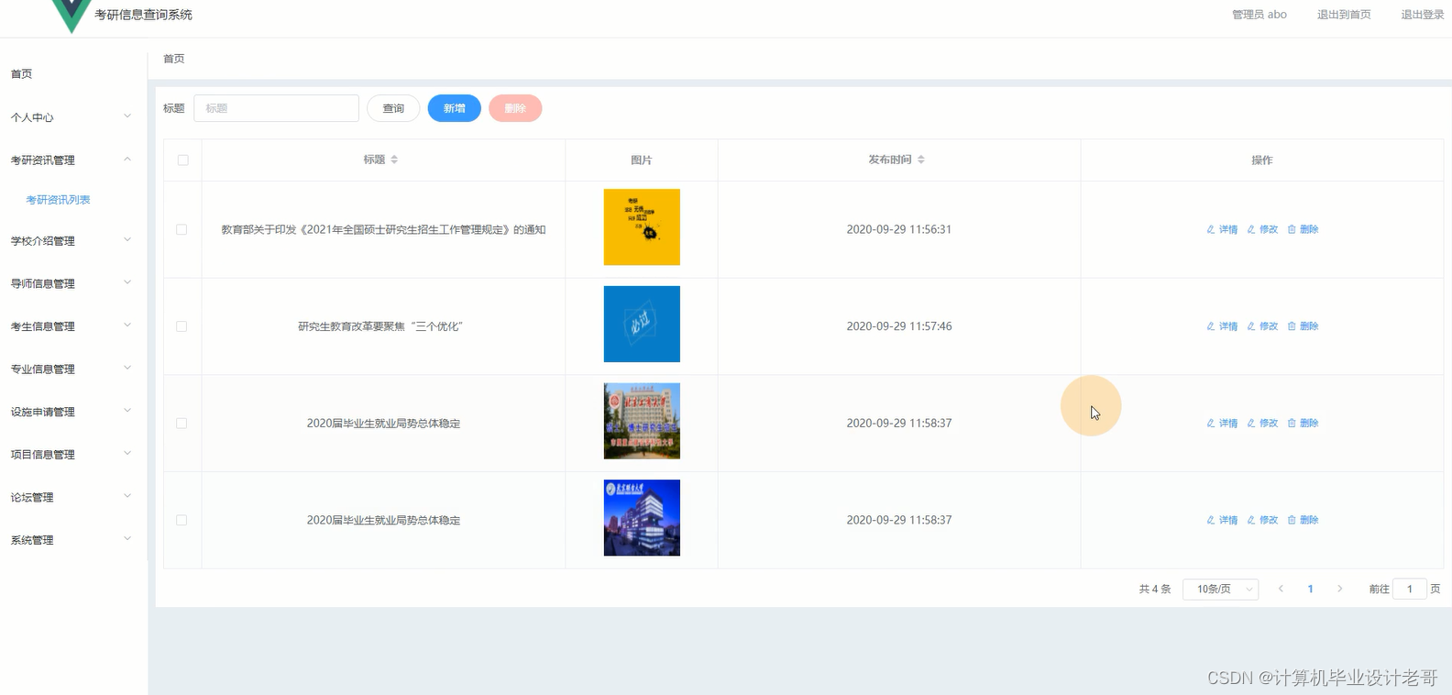Click 查询 search button
This screenshot has width=1452, height=695.
[393, 108]
